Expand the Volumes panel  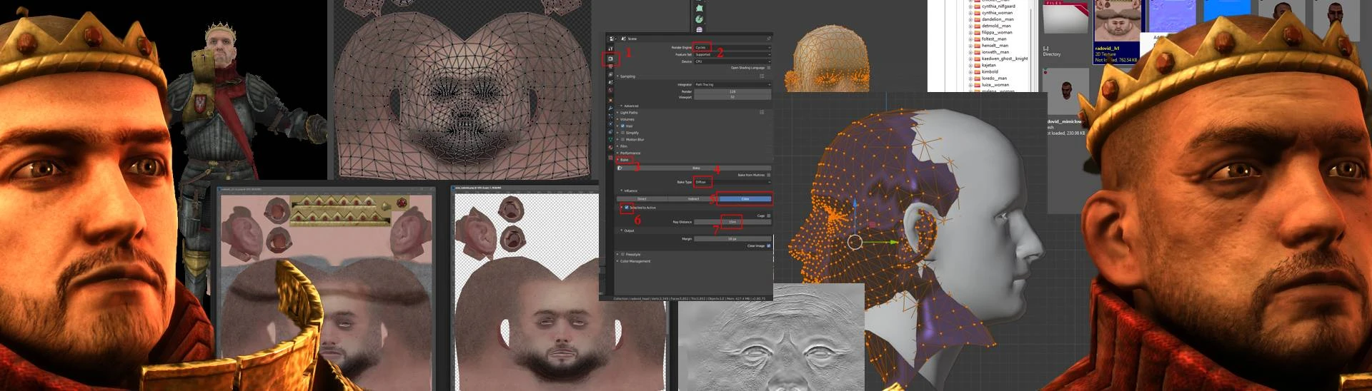coord(618,119)
